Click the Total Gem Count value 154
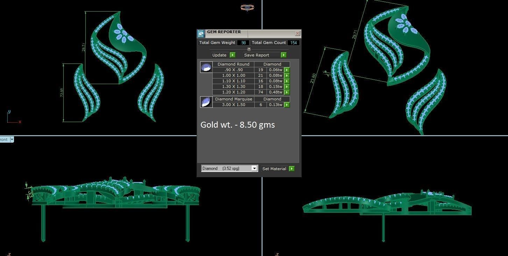The image size is (508, 256). coord(294,43)
